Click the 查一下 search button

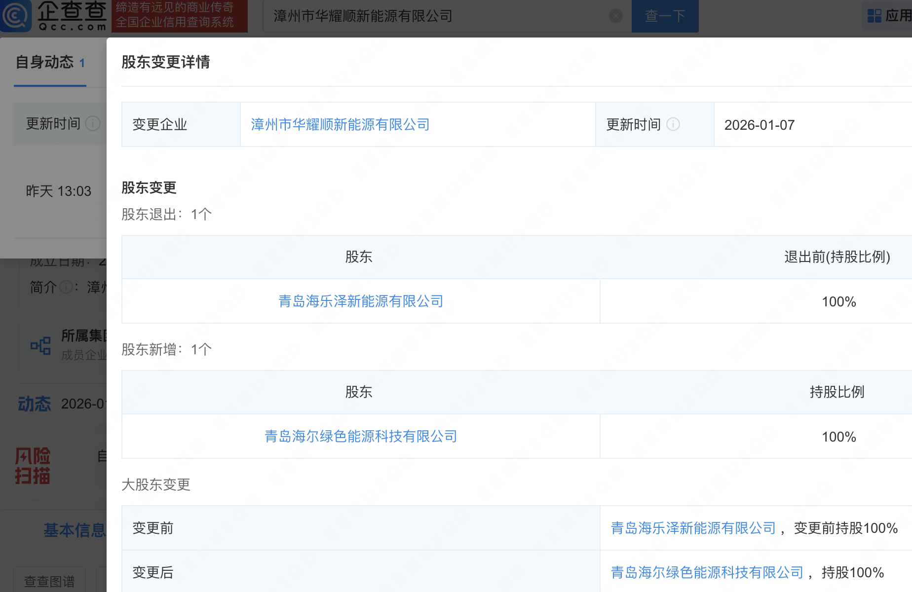(665, 15)
